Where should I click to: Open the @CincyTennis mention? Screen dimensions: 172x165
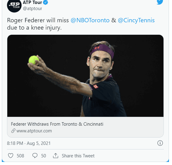click(x=136, y=20)
